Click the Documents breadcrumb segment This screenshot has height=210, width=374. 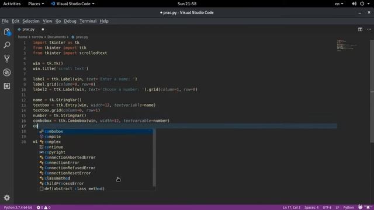[x=57, y=37]
